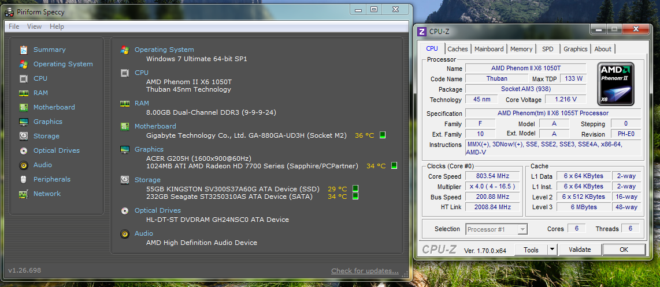660x287 pixels.
Task: Click the Max TDP 133 W value
Action: click(574, 78)
